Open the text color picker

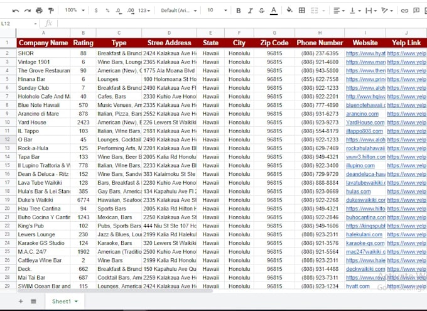click(x=274, y=11)
